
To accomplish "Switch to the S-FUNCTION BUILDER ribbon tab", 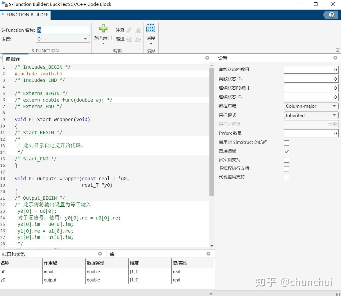I will (26, 15).
